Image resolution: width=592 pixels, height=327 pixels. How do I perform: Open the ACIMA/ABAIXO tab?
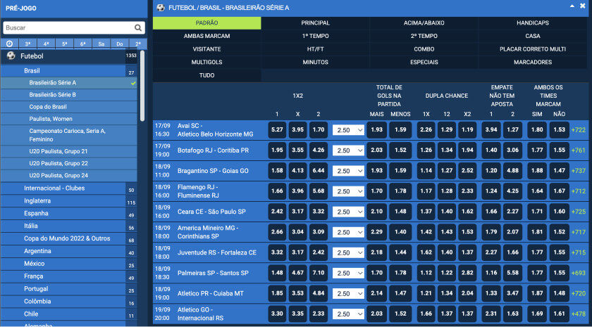click(x=424, y=23)
